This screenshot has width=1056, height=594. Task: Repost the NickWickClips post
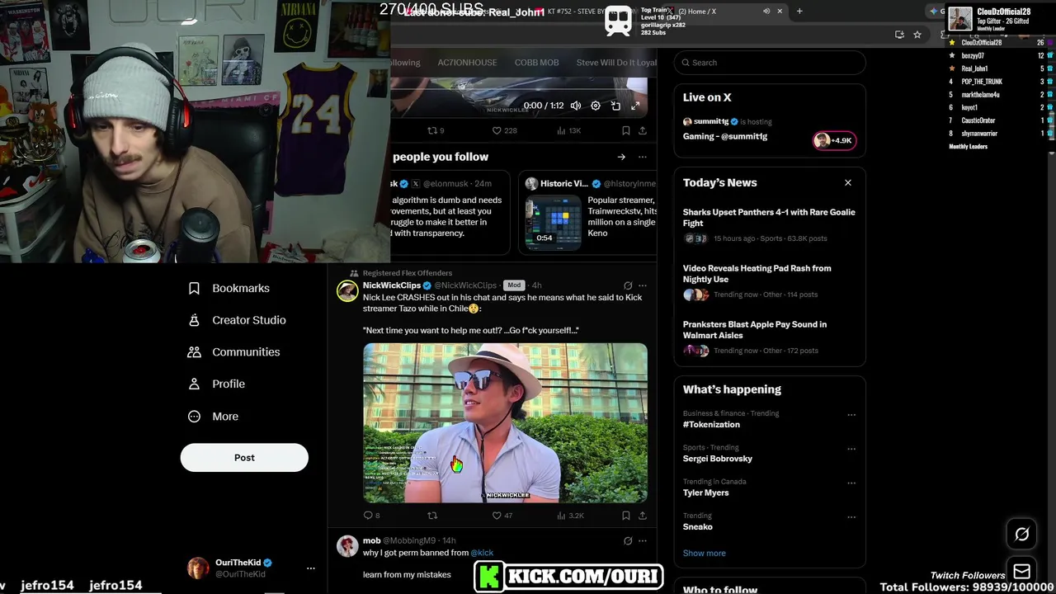tap(432, 516)
